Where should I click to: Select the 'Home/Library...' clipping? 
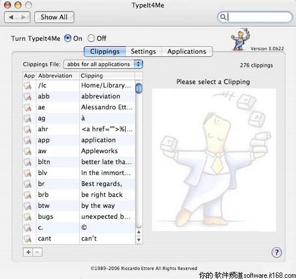coord(106,85)
